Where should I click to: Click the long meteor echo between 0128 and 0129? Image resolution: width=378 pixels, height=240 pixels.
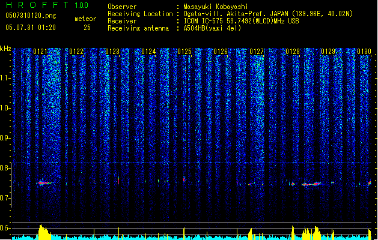pyautogui.click(x=311, y=184)
